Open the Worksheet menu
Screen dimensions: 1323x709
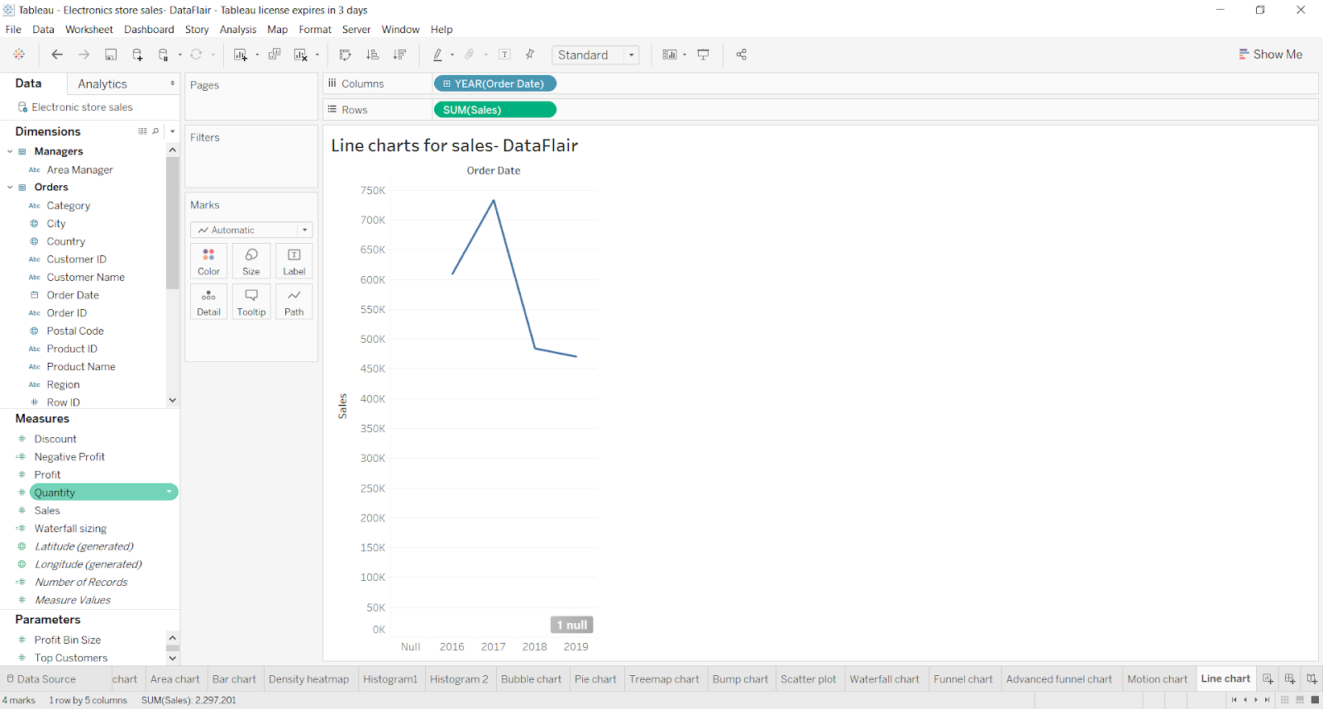[x=89, y=30]
